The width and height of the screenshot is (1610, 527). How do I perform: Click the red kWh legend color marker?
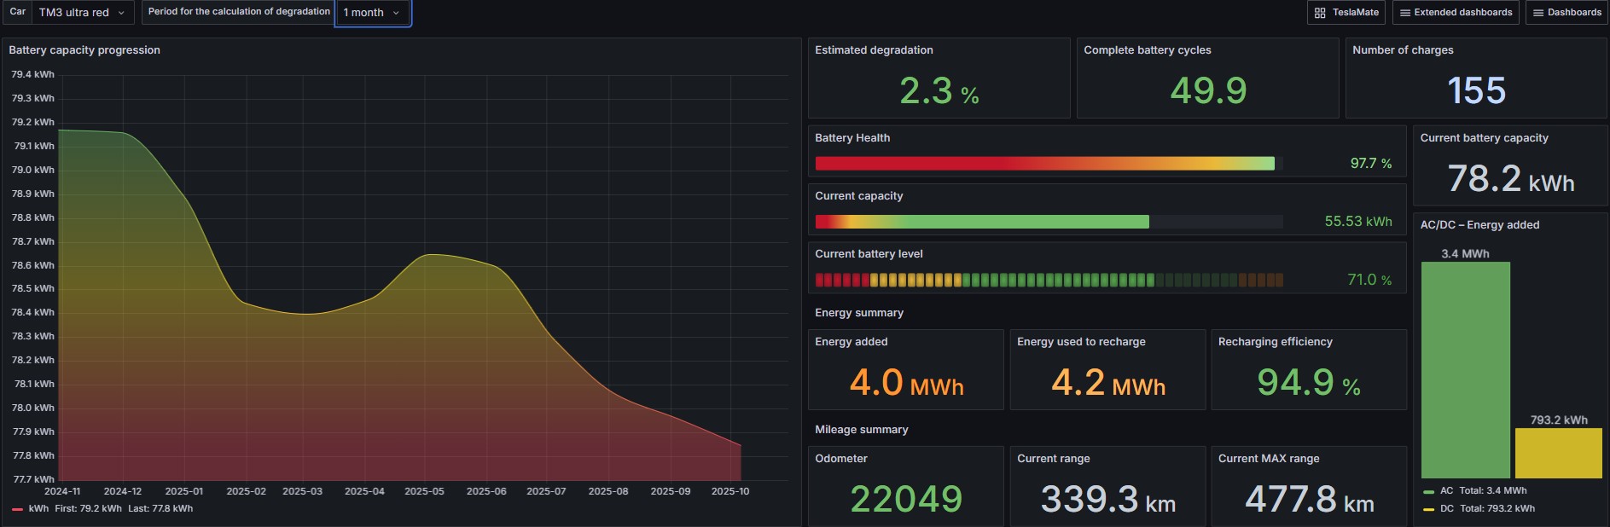[x=17, y=509]
